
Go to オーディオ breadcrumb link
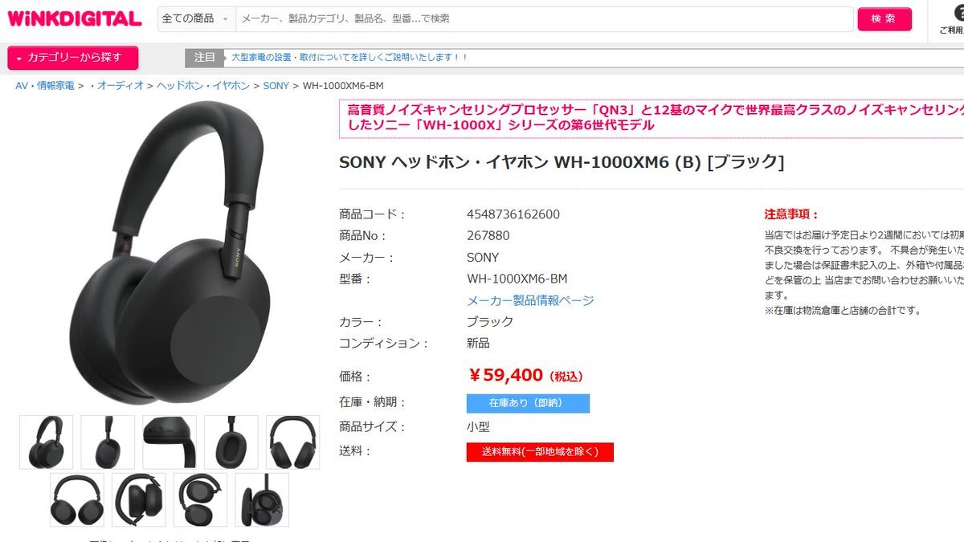120,85
